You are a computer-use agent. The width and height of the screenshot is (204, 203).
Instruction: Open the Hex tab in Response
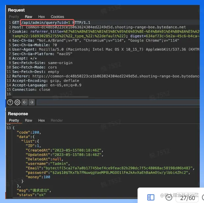(41, 120)
